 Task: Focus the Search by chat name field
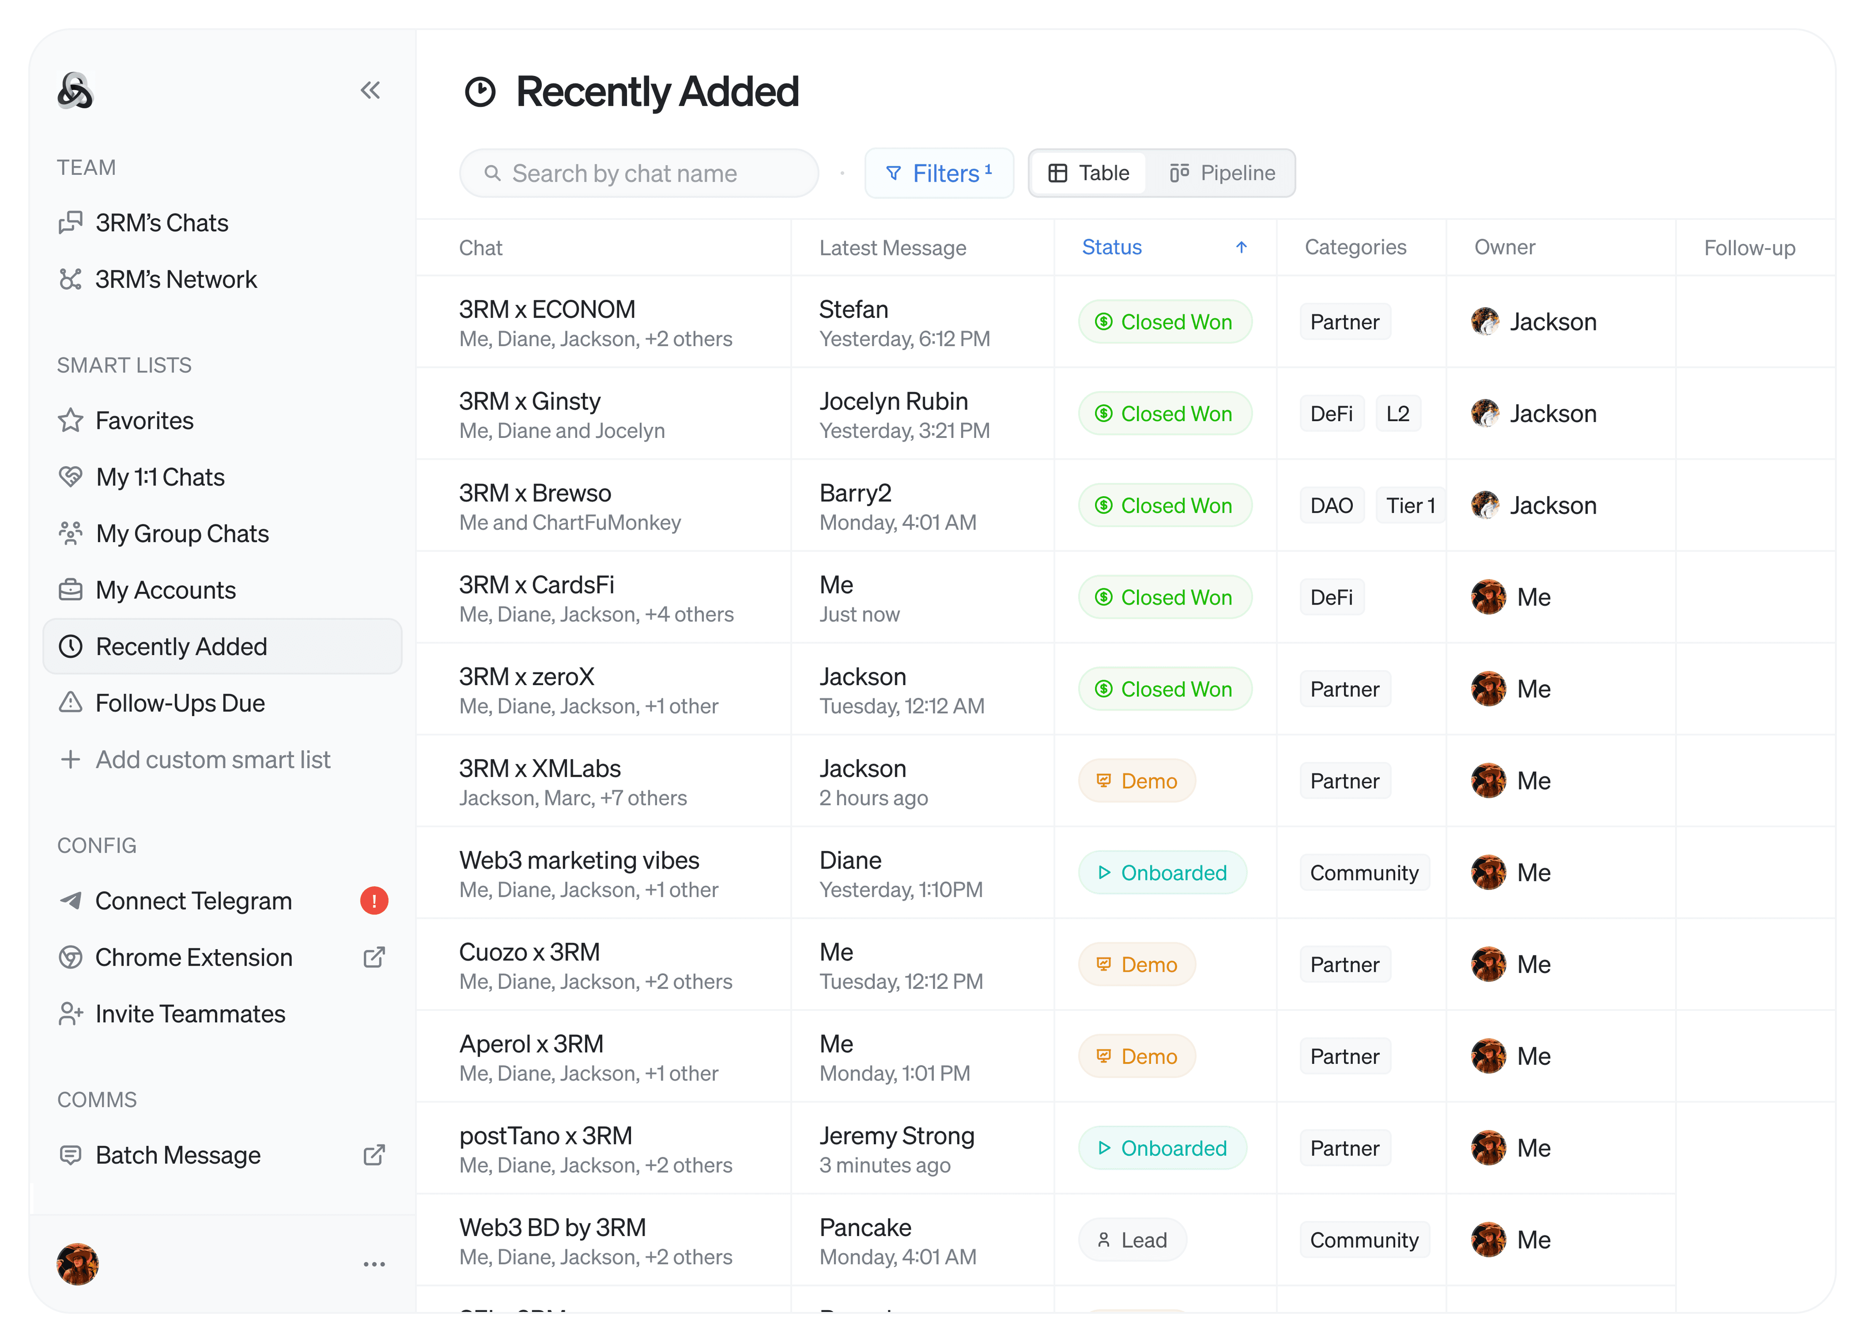click(639, 173)
